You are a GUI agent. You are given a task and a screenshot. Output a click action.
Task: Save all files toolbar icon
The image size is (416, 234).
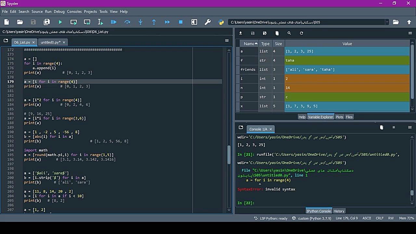click(x=47, y=22)
